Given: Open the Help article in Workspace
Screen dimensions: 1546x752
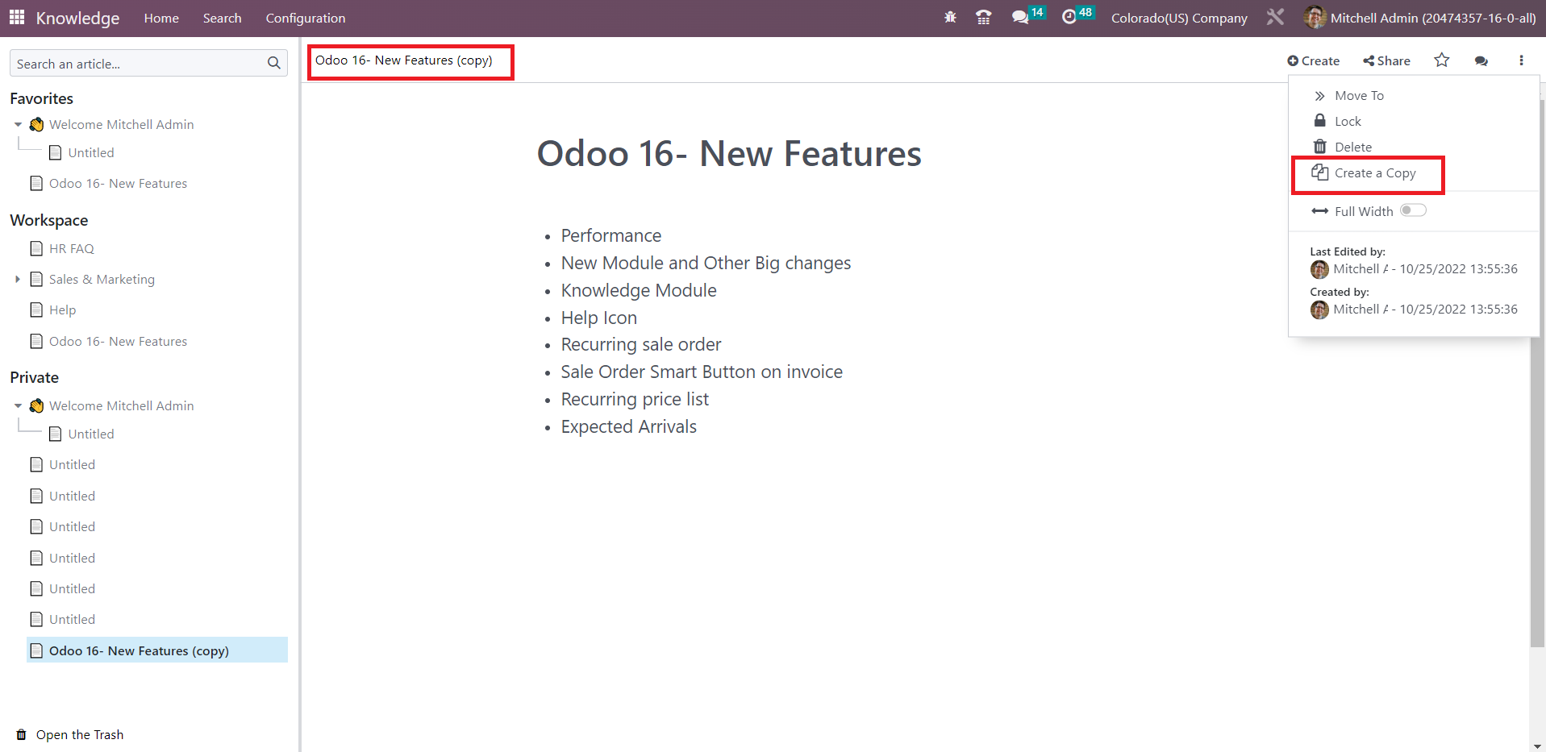Looking at the screenshot, I should [62, 310].
